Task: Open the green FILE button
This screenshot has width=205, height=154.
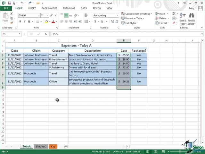Action: [6, 8]
